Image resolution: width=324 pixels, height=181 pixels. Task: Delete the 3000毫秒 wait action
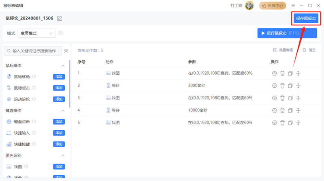coord(282,86)
